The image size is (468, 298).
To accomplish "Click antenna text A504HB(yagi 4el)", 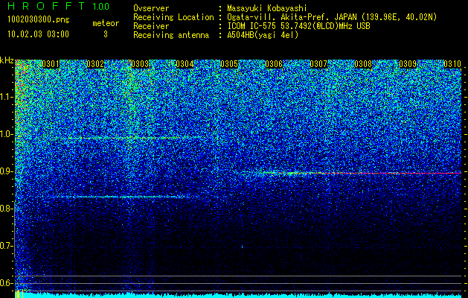I will pos(263,35).
